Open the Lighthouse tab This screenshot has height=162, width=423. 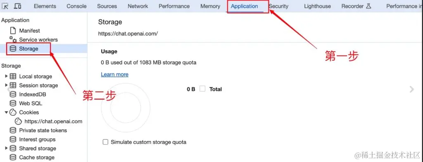tap(317, 6)
